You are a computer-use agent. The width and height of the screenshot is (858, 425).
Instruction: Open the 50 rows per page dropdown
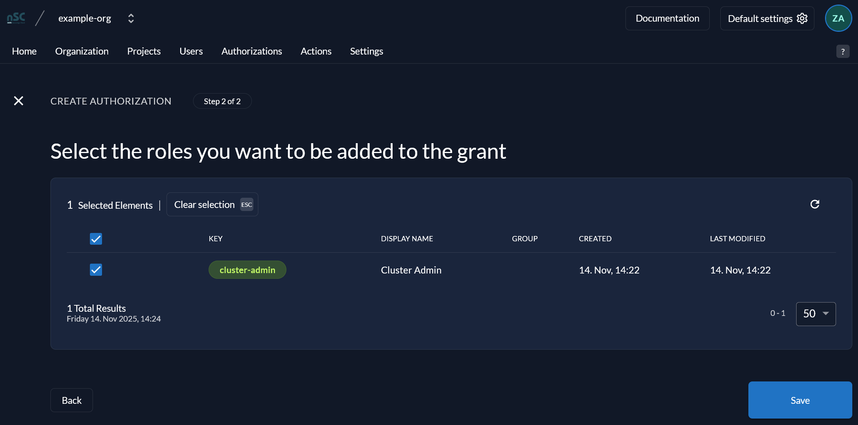(x=816, y=314)
